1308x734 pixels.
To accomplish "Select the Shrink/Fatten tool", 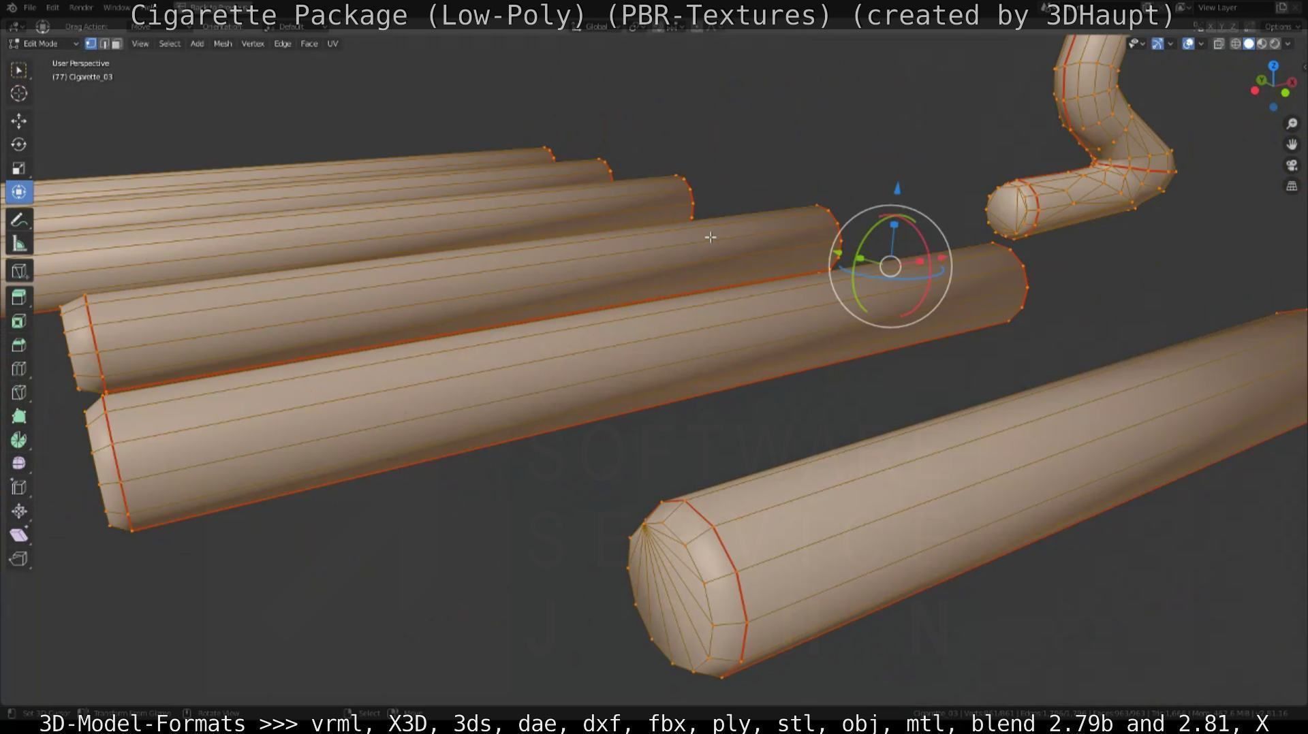I will click(19, 511).
